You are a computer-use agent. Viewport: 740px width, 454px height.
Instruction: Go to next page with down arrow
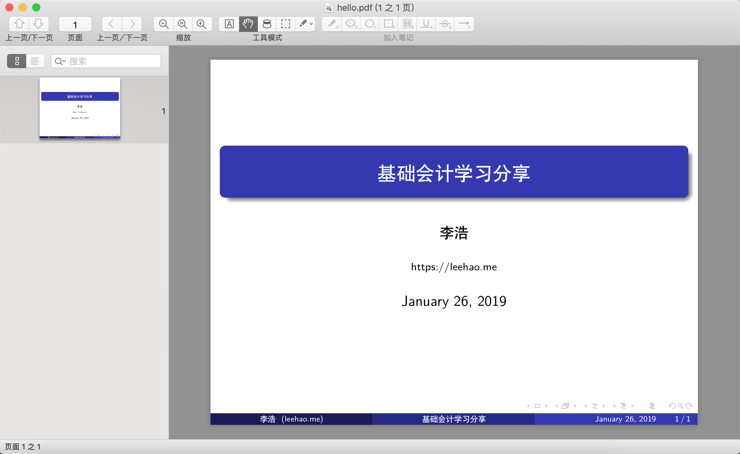39,24
